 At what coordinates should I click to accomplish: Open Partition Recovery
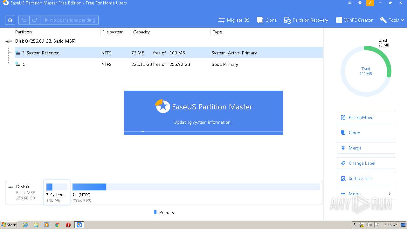tap(306, 20)
